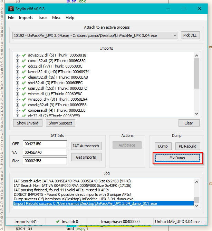The height and width of the screenshot is (231, 212).
Task: Click the Scylla app icon in title bar
Action: pos(11,9)
